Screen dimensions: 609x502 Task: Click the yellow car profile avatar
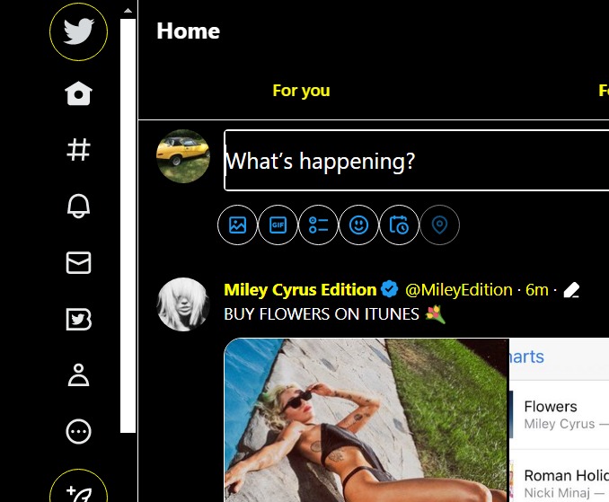coord(183,156)
